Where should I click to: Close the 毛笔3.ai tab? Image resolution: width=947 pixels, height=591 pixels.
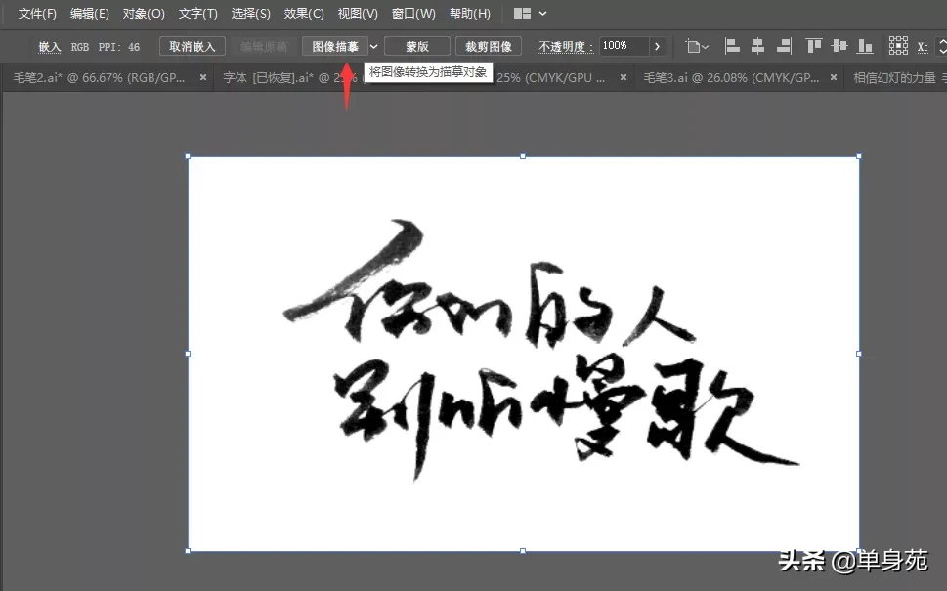click(x=834, y=77)
